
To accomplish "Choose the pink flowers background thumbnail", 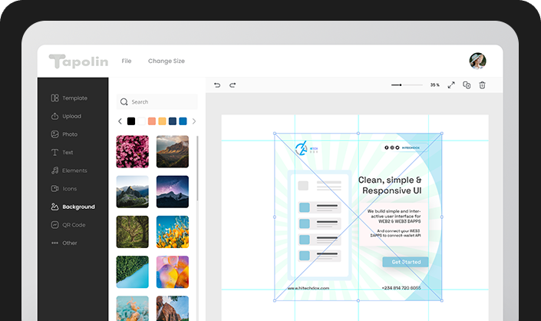I will [132, 151].
